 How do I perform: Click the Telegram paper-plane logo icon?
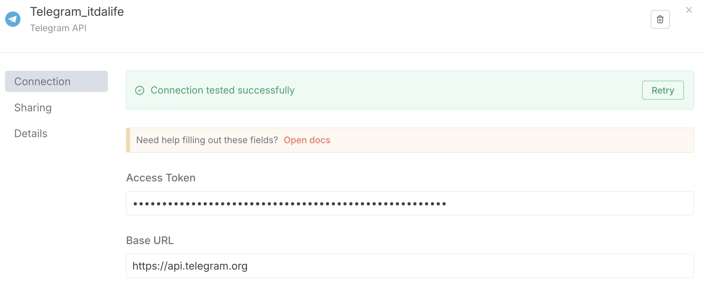tap(13, 19)
